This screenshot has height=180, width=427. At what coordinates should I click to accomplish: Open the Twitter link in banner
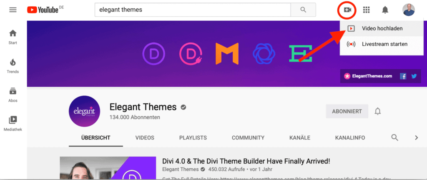click(414, 76)
